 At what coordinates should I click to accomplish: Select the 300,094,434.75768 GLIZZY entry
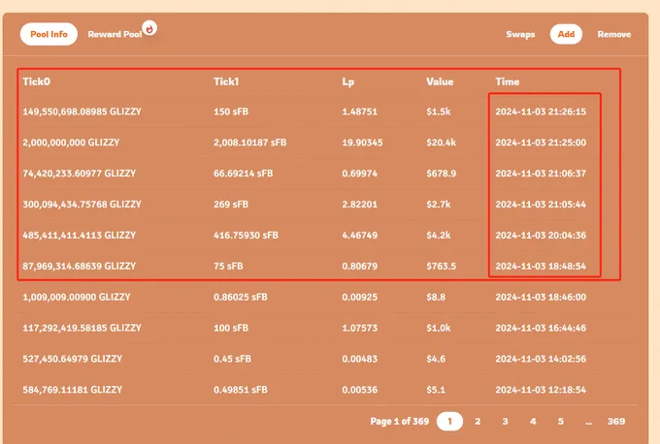click(x=82, y=205)
